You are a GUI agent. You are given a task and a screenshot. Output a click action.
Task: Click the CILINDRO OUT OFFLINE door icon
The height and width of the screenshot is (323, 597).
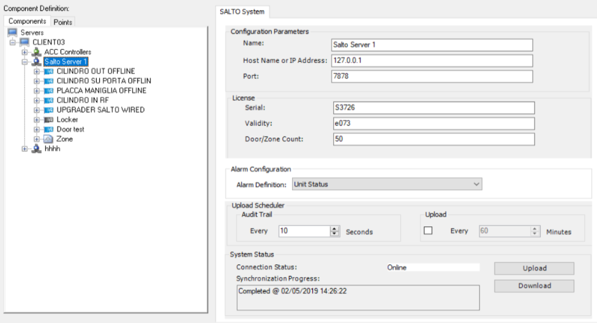49,72
